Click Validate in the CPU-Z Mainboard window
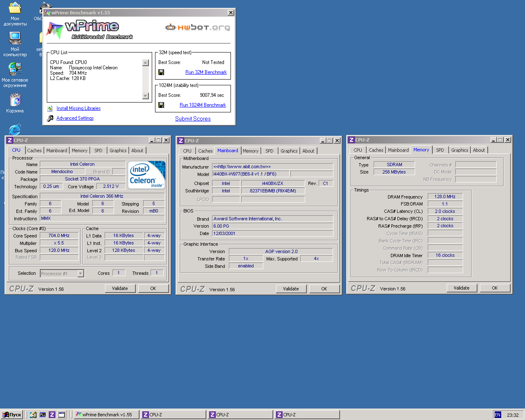525x420 pixels. (291, 289)
